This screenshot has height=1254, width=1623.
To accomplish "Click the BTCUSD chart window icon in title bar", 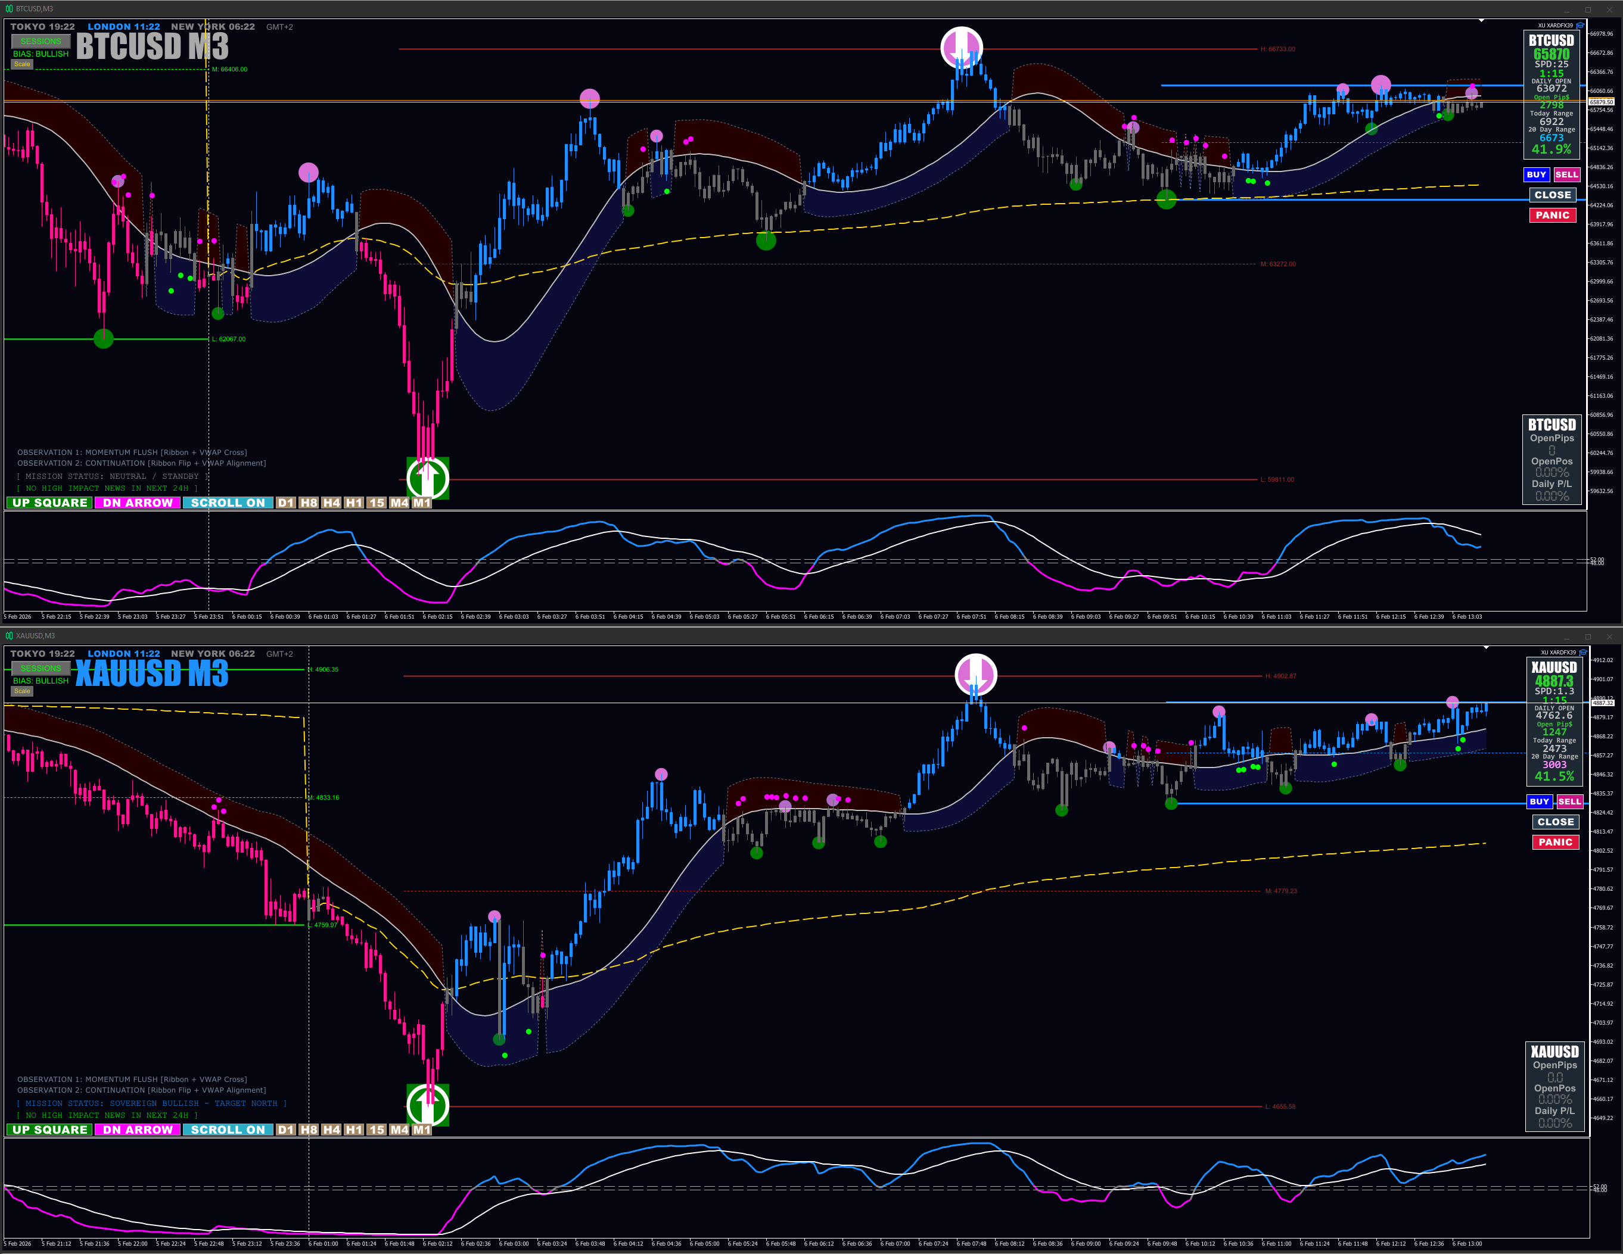I will point(9,9).
